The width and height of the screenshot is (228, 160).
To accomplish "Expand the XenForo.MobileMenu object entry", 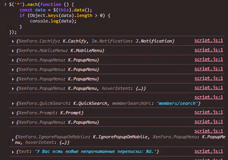I will pyautogui.click(x=13, y=51).
